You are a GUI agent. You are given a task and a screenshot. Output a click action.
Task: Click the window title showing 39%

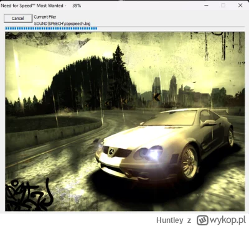pos(41,6)
